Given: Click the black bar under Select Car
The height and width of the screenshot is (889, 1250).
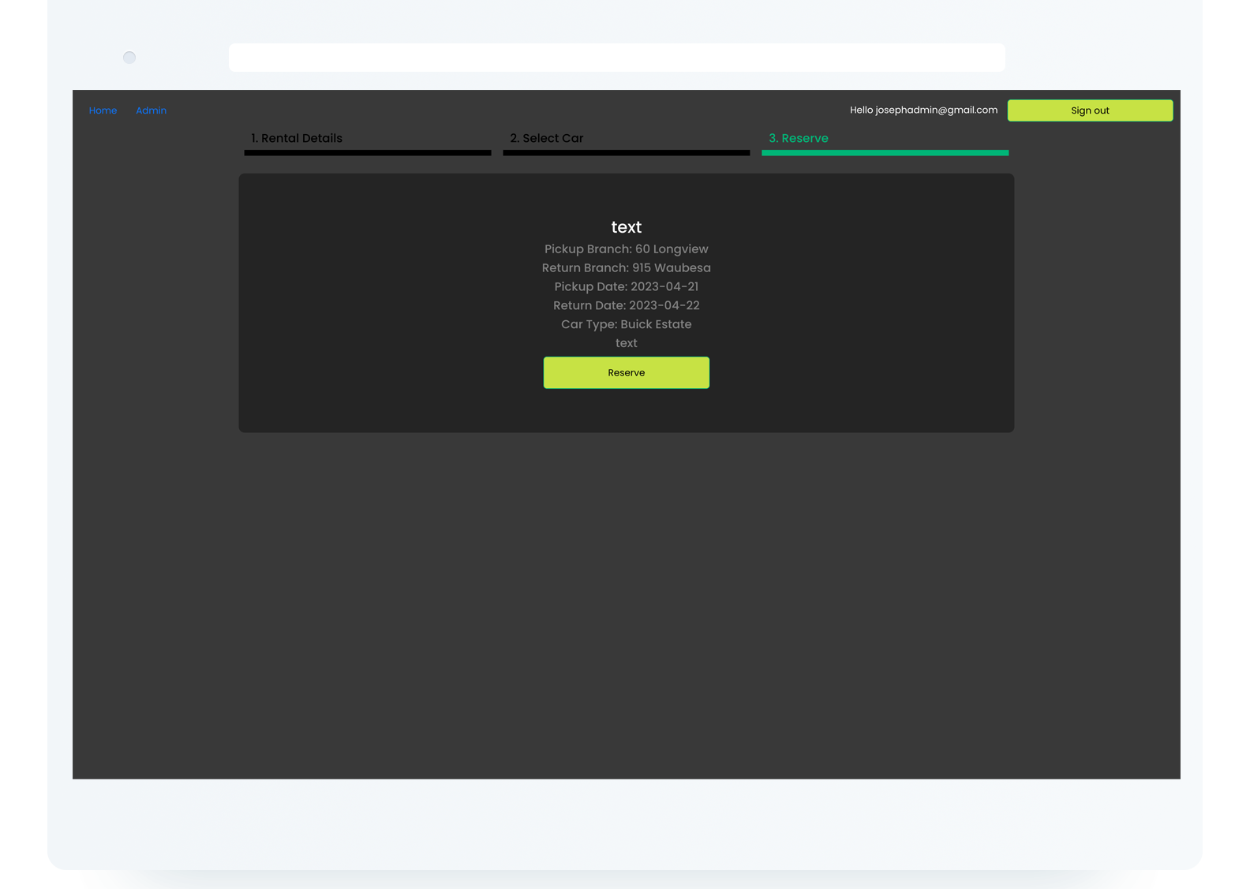Looking at the screenshot, I should (x=626, y=153).
